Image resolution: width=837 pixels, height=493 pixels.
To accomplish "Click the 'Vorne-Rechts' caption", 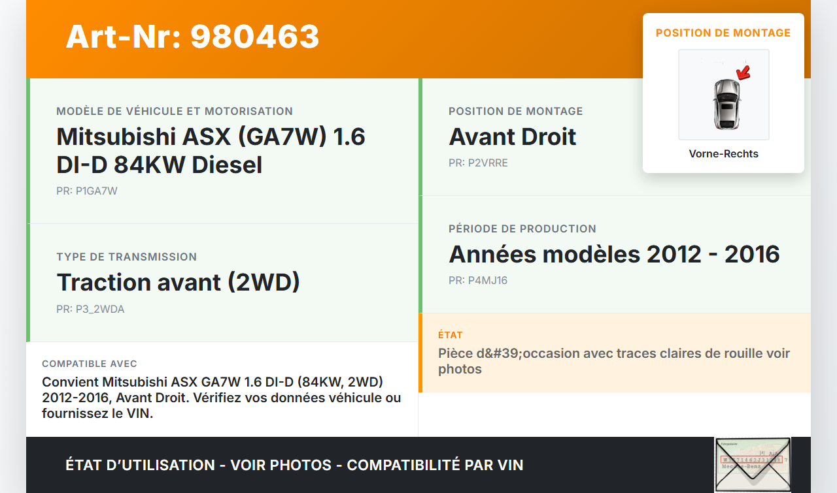I will tap(723, 154).
